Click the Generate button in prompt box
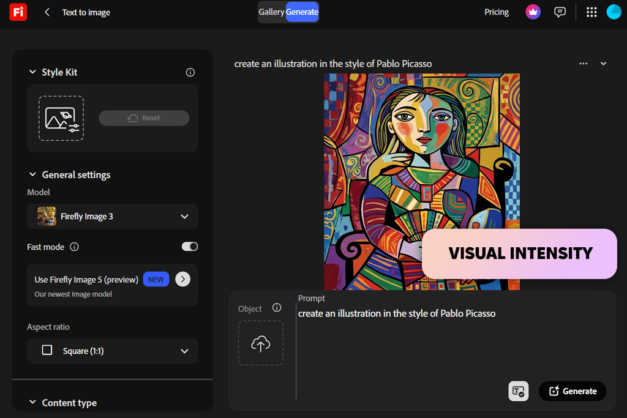 [x=573, y=391]
